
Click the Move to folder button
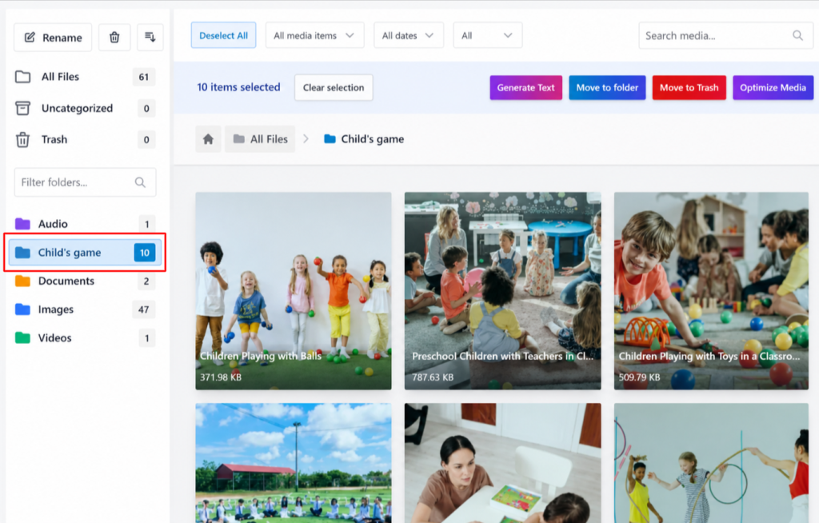tap(607, 88)
